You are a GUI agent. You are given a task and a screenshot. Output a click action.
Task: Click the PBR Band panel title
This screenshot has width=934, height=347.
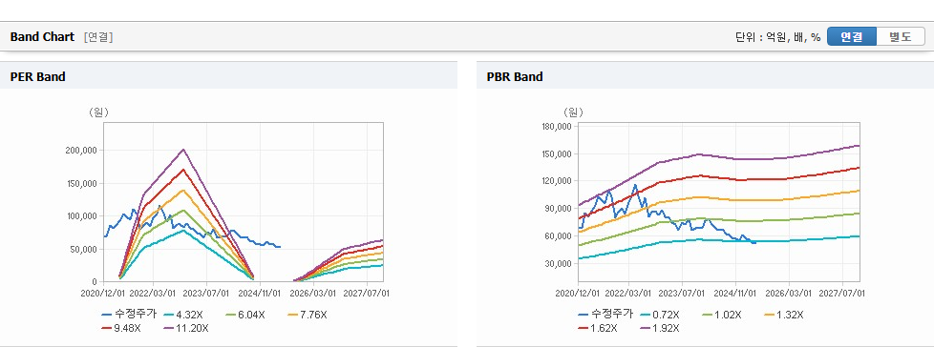point(515,76)
